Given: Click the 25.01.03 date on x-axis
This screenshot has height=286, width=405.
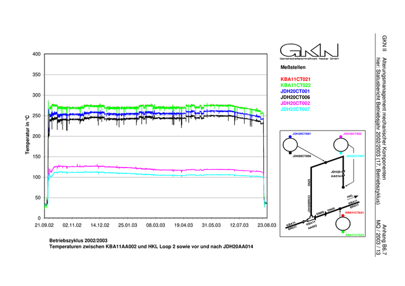Looking at the screenshot, I should [127, 226].
